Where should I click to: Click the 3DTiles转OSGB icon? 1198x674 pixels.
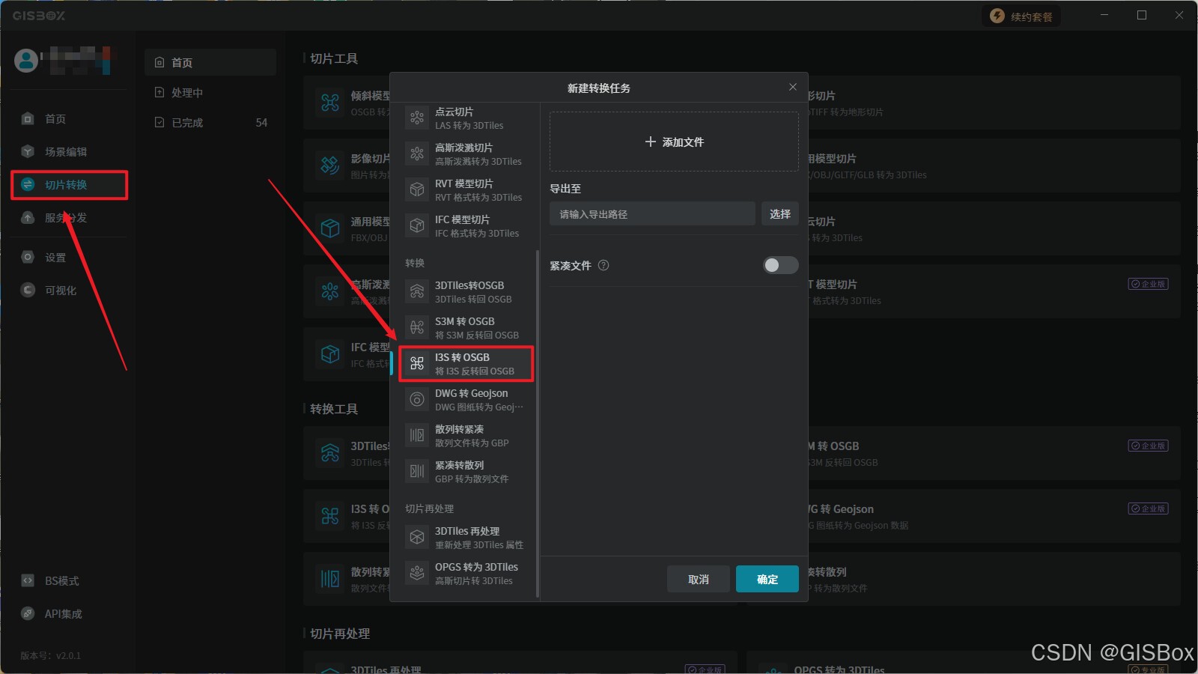tap(417, 291)
